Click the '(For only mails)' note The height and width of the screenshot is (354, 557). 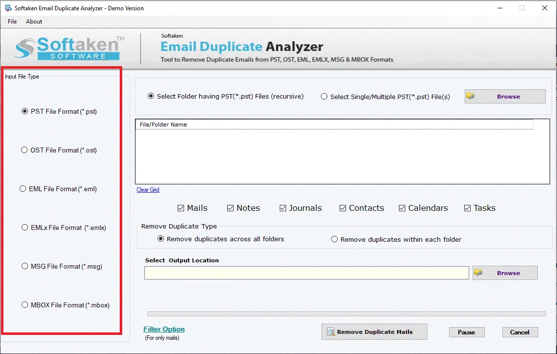click(x=162, y=338)
